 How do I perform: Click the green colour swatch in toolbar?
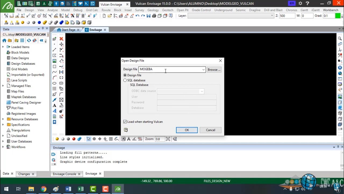pos(338,16)
